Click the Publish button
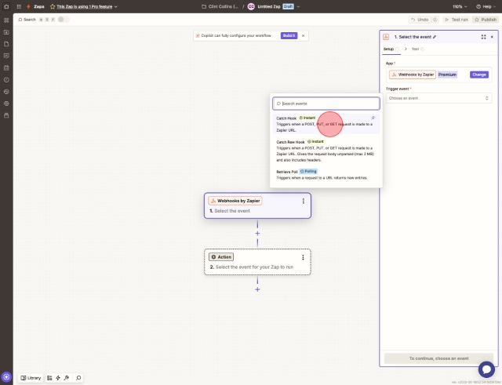Screen dimensions: 502x385 (486, 20)
